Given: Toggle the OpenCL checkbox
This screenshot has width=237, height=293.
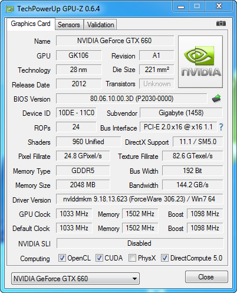Looking at the screenshot, I should tap(62, 258).
